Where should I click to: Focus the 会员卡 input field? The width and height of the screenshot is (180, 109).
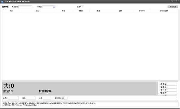13,98
